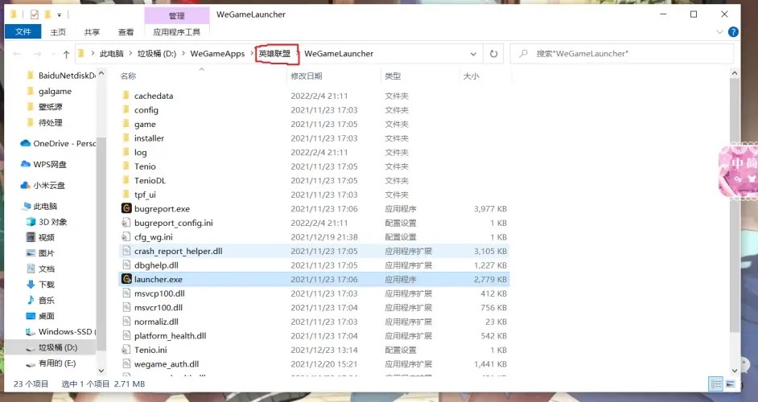Select the installer folder
This screenshot has height=402, width=758.
pos(314,137)
